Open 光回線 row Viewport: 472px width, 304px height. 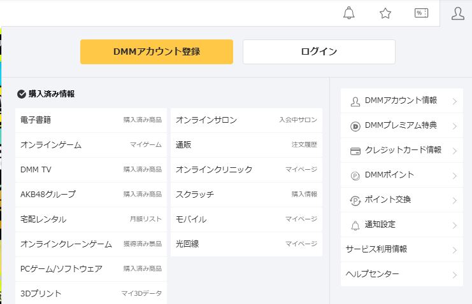[x=247, y=244]
